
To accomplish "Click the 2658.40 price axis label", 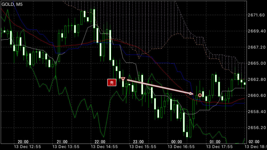I will pyautogui.click(x=256, y=111).
